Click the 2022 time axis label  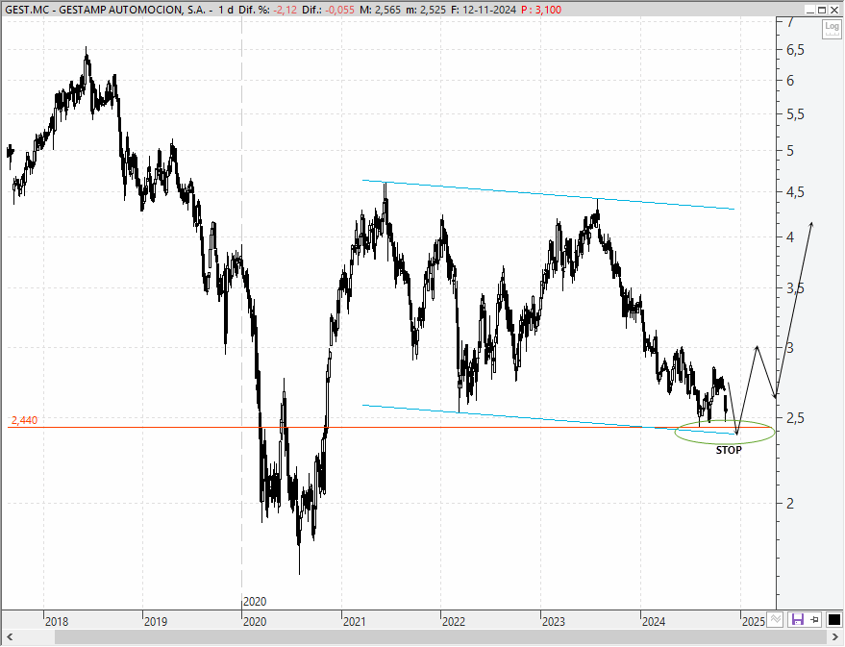454,621
